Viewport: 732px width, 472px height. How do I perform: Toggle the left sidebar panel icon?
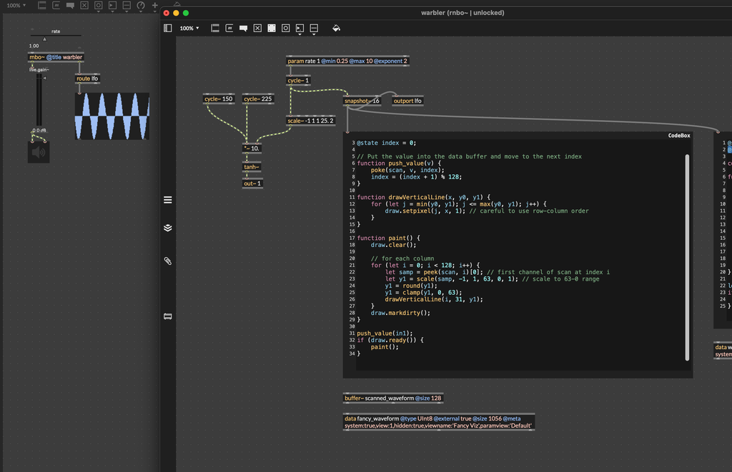tap(168, 29)
